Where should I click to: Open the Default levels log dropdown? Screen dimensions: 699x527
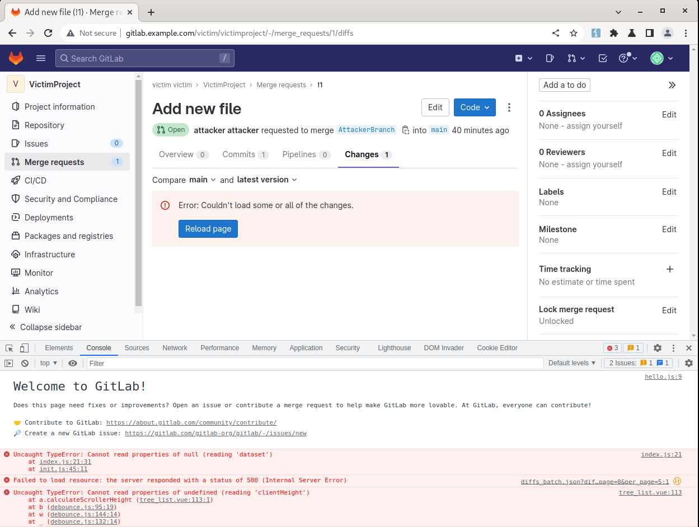[x=572, y=363]
